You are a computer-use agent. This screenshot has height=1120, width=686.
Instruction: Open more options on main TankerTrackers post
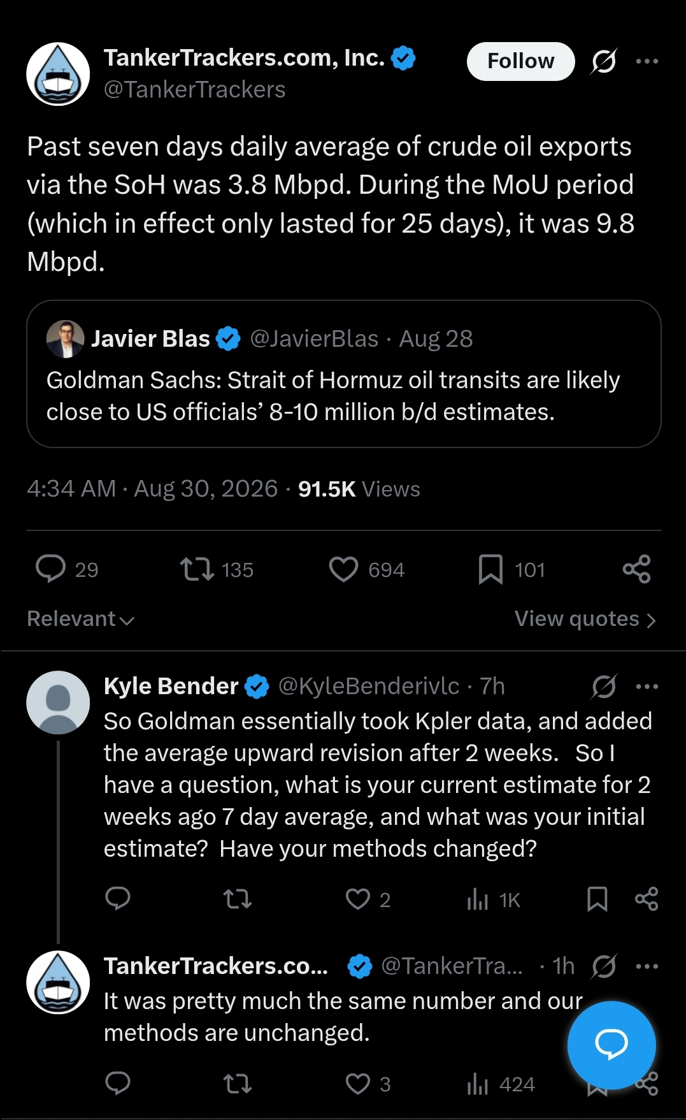pyautogui.click(x=647, y=61)
